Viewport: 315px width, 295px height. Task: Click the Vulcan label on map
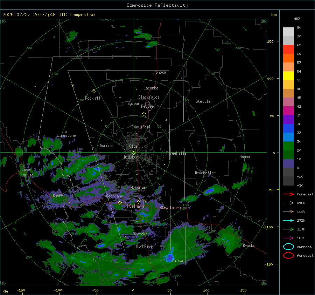click(178, 261)
